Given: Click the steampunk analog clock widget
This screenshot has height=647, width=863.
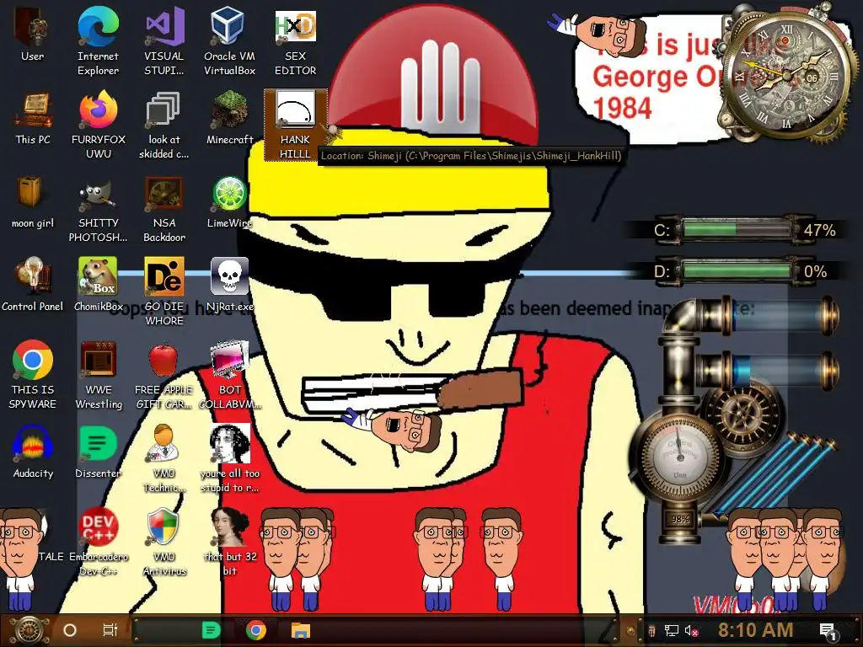Looking at the screenshot, I should pos(787,77).
